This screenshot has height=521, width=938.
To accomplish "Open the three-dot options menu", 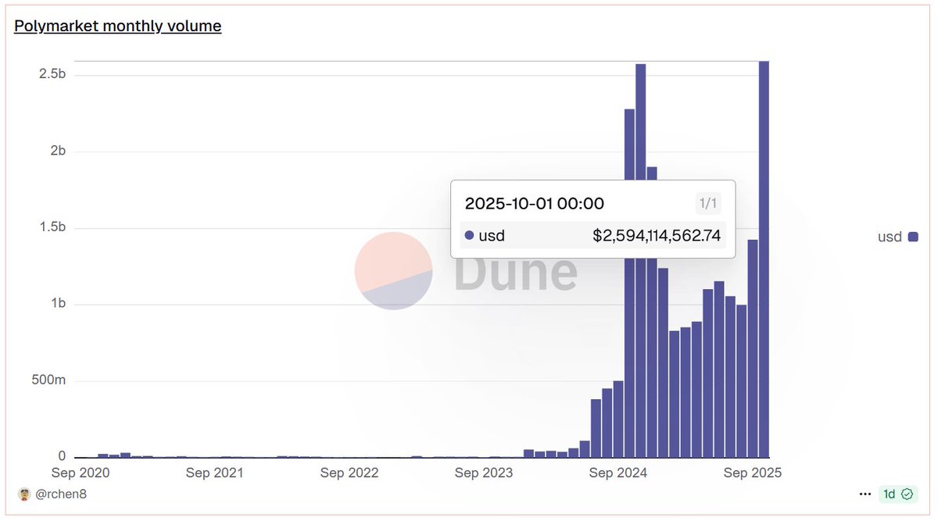I will (865, 494).
